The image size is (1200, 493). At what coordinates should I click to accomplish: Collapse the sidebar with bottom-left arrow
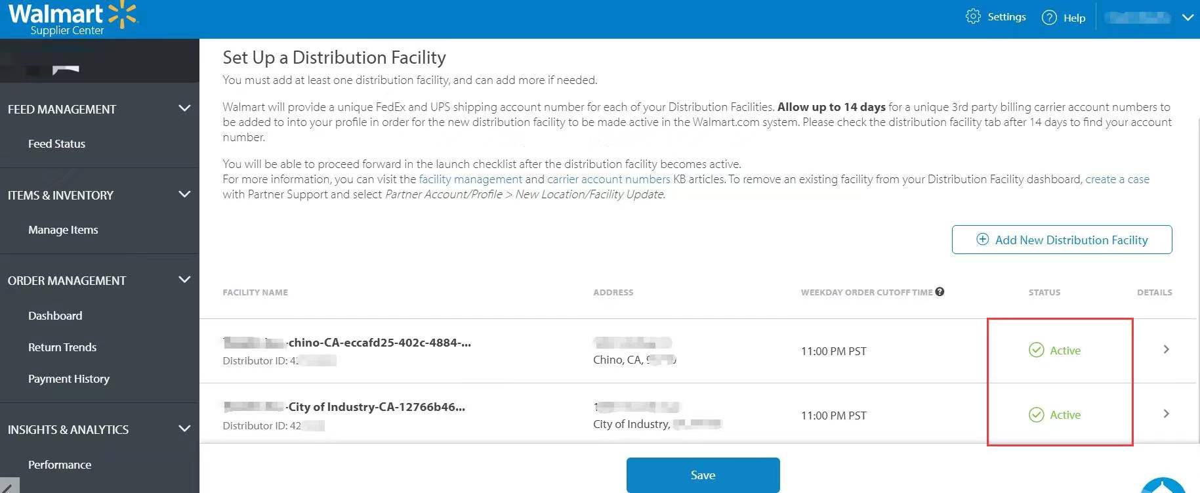click(8, 487)
